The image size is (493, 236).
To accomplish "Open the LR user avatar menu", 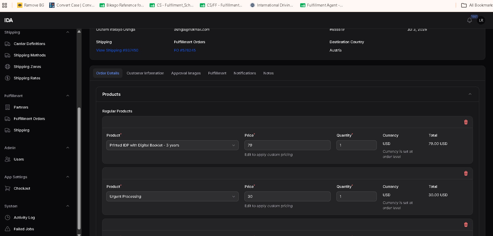I will click(x=481, y=20).
